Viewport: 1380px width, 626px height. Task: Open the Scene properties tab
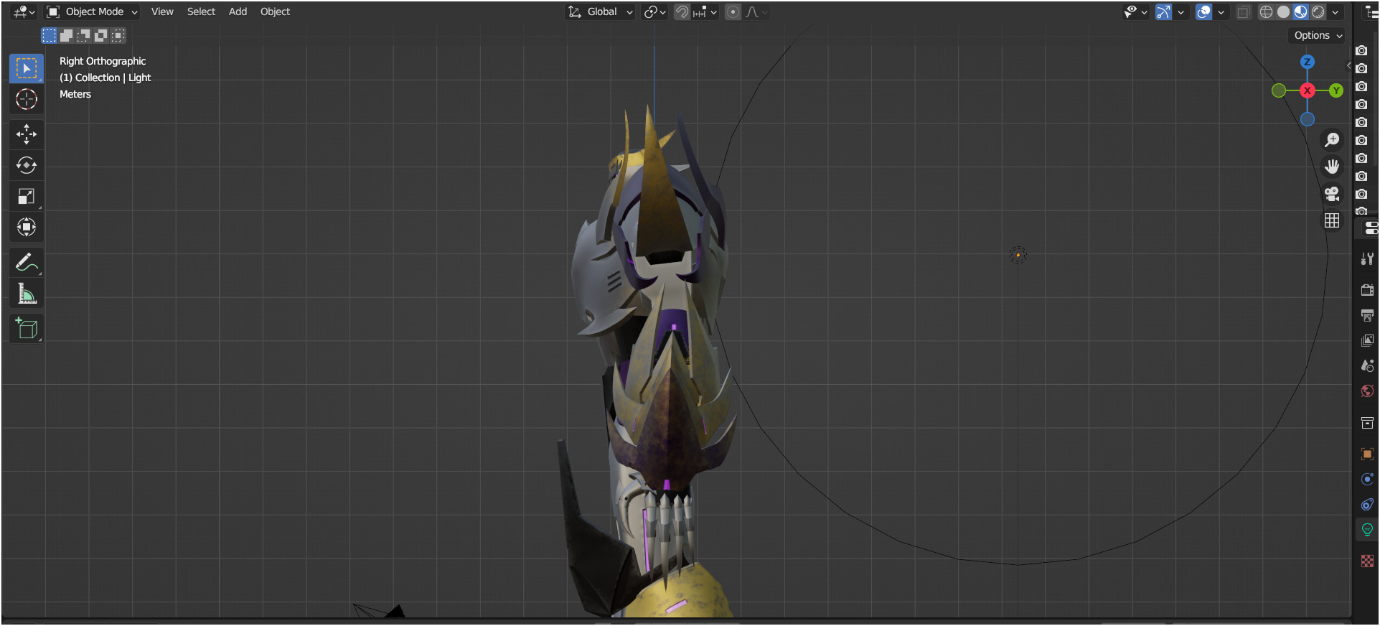(1367, 365)
